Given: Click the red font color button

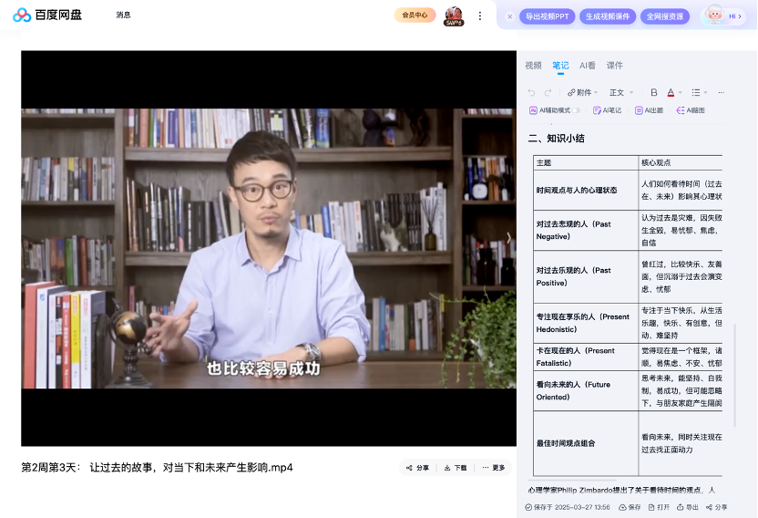Looking at the screenshot, I should click(671, 92).
